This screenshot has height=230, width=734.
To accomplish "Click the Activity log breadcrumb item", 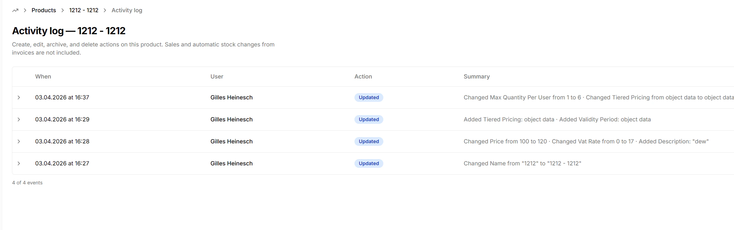I will tap(127, 11).
